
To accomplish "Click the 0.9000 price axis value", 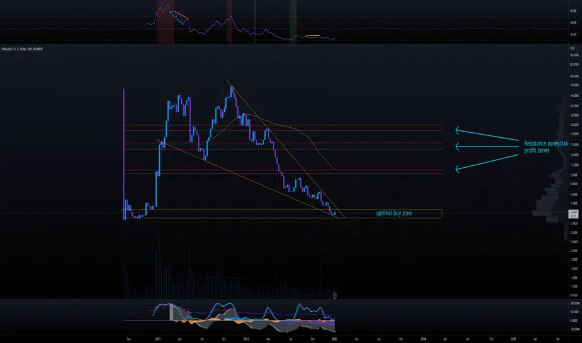I will 574,296.
